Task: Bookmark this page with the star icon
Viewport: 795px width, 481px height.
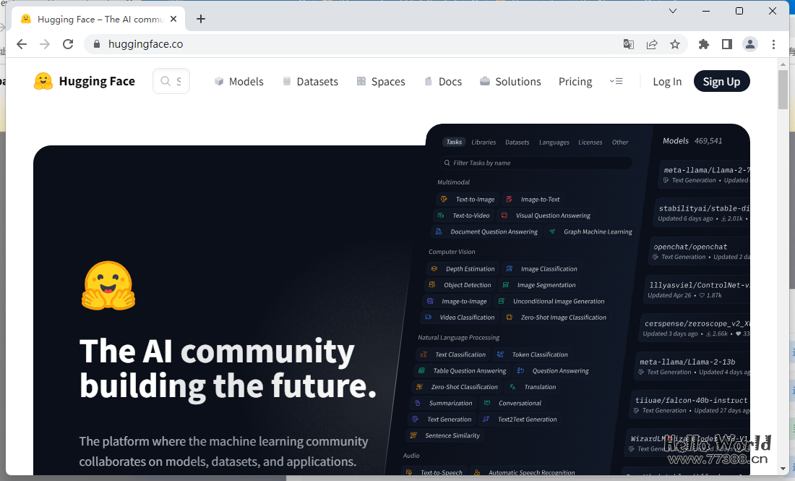Action: pyautogui.click(x=675, y=44)
